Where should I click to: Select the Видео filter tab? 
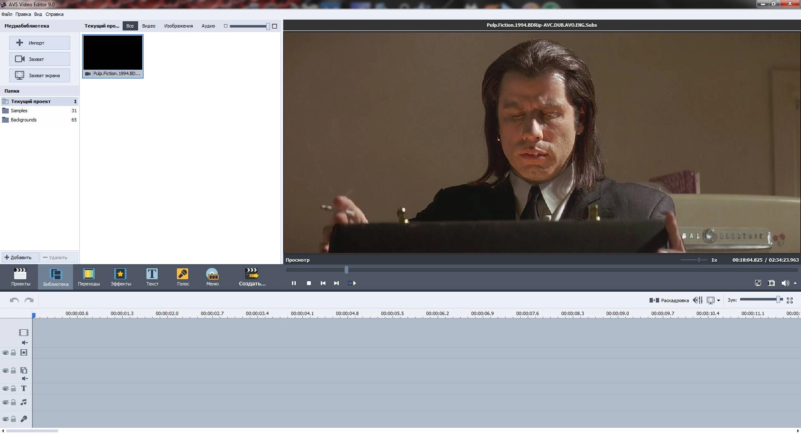[x=149, y=26]
